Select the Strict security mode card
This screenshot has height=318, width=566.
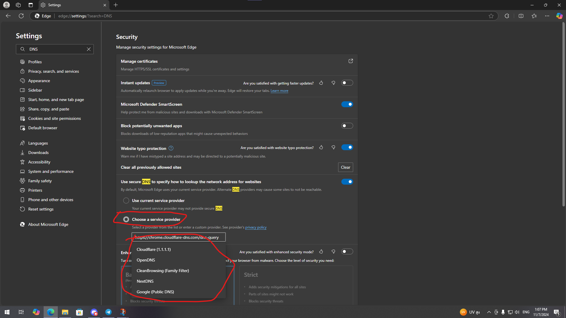click(x=296, y=285)
